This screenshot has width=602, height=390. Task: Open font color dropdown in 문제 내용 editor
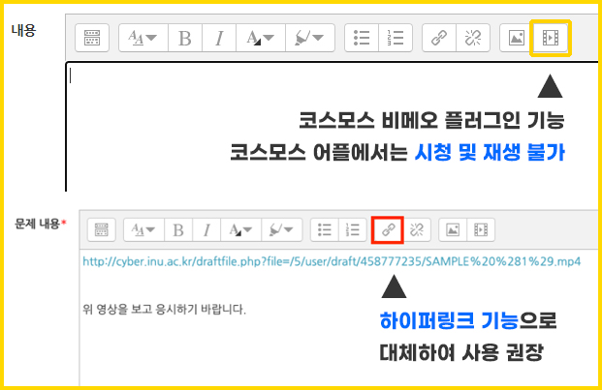pos(241,230)
